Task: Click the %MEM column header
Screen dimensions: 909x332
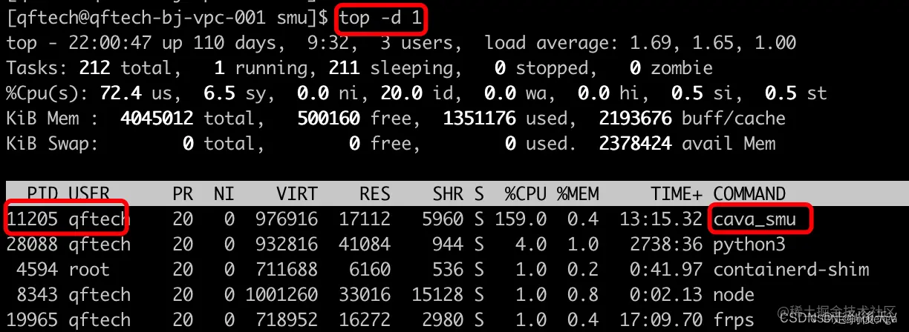Action: [578, 194]
